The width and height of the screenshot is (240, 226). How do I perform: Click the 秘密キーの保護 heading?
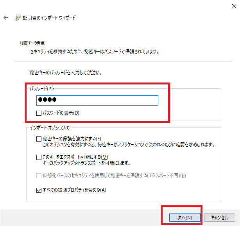tap(32, 43)
